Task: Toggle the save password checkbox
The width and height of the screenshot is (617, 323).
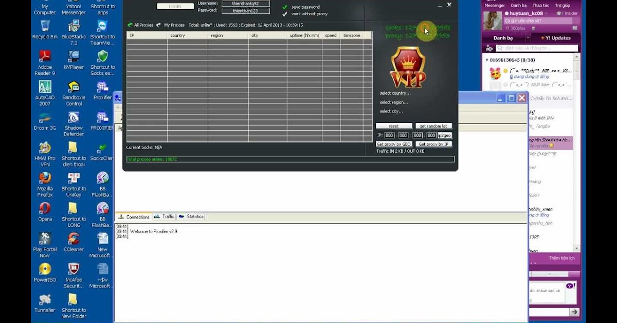Action: (285, 7)
